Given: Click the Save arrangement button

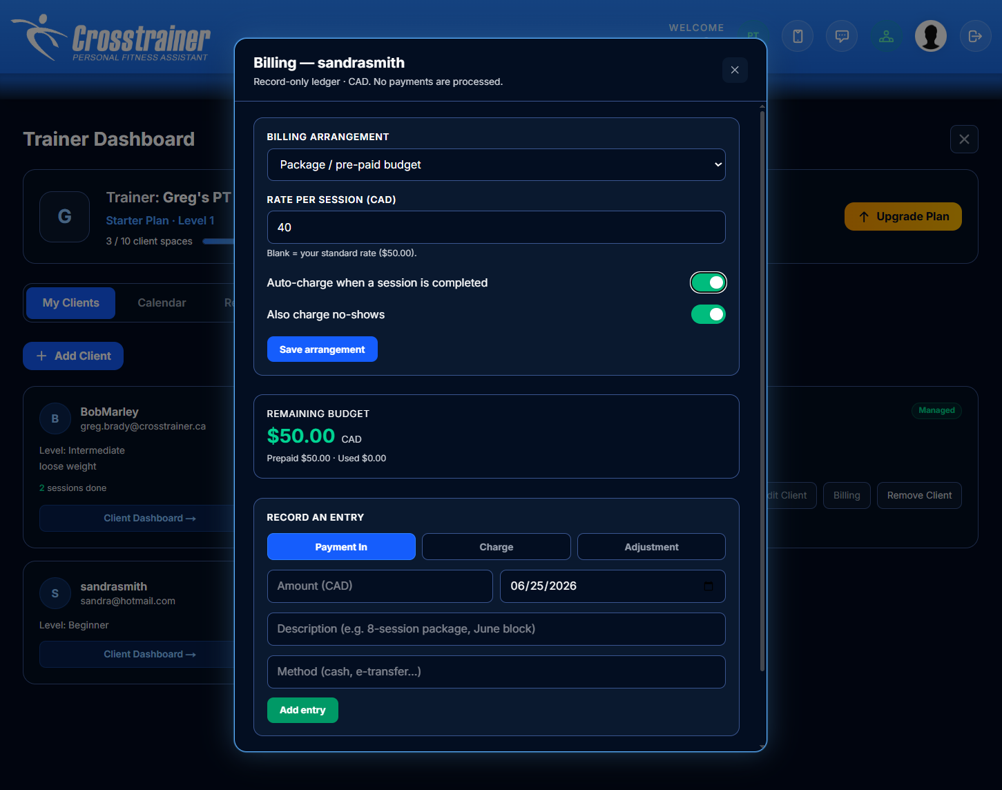Looking at the screenshot, I should click(x=322, y=349).
